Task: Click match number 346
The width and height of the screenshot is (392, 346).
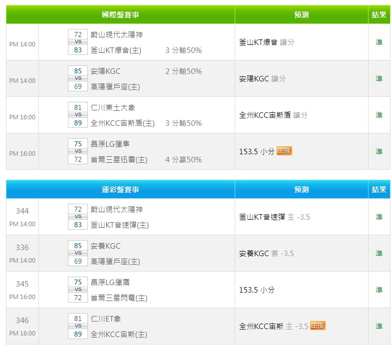Action: tap(22, 320)
